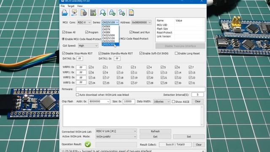
Task: Select CH58X from the Series list
Action: [110, 33]
